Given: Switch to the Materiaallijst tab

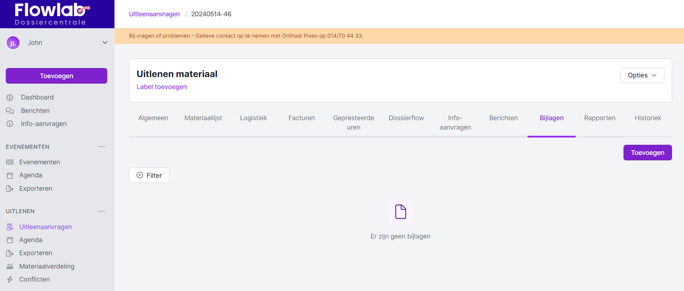Looking at the screenshot, I should [x=203, y=118].
